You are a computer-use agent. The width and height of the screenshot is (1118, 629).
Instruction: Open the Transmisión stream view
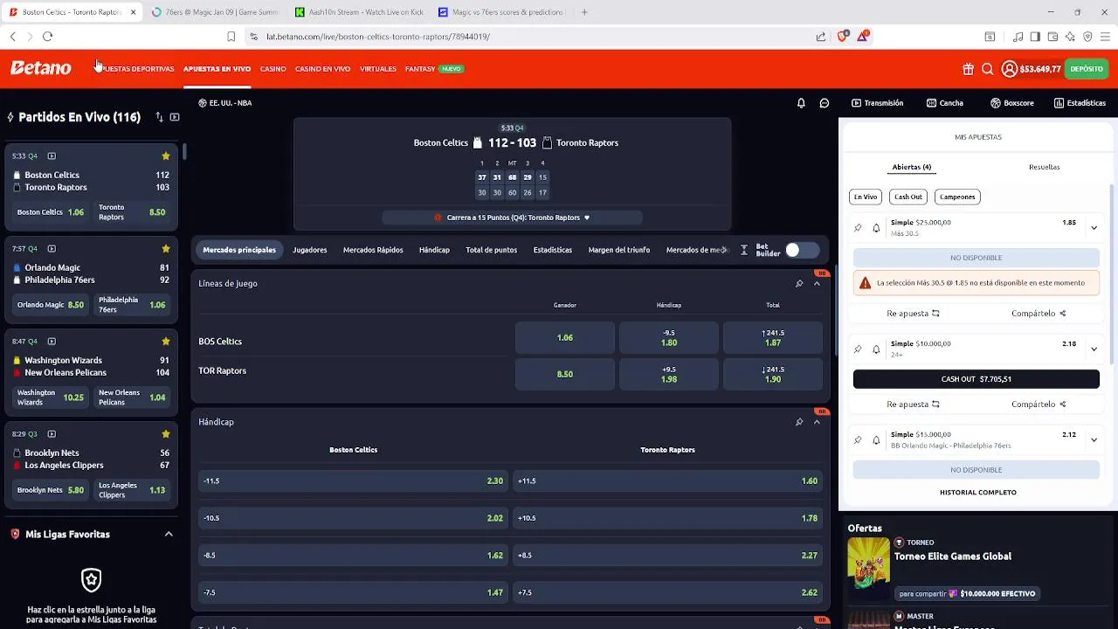[x=878, y=103]
